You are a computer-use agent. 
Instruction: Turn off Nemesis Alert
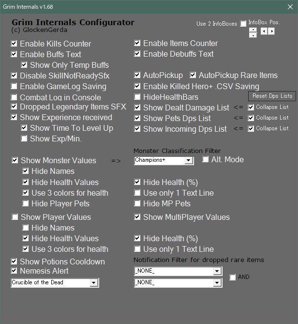pos(14,271)
